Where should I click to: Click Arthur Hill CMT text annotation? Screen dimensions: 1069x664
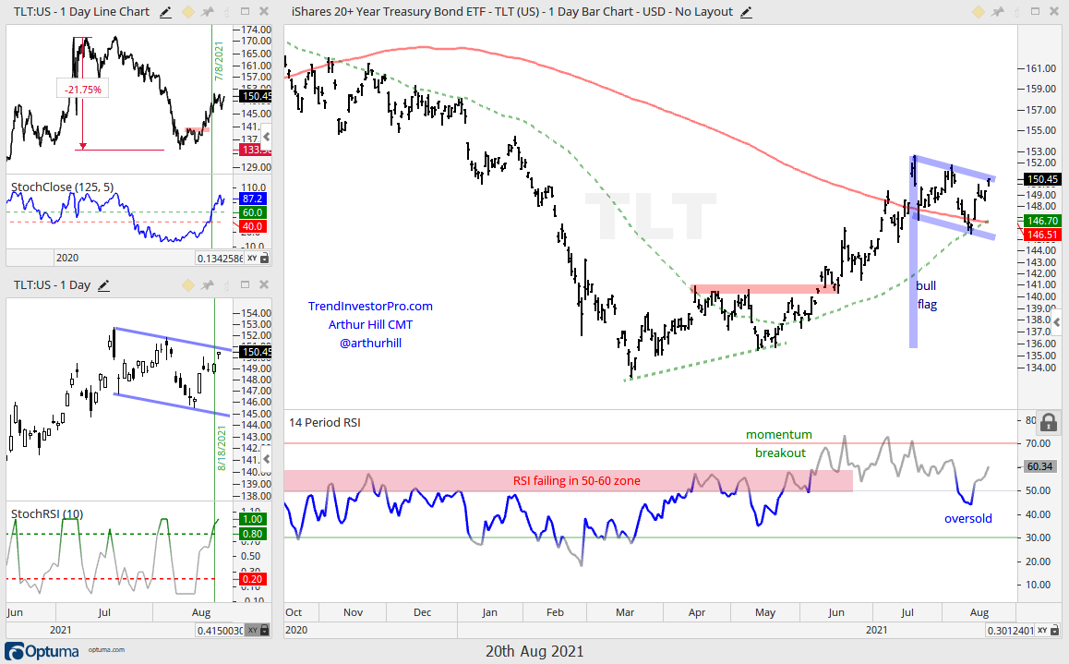point(370,324)
